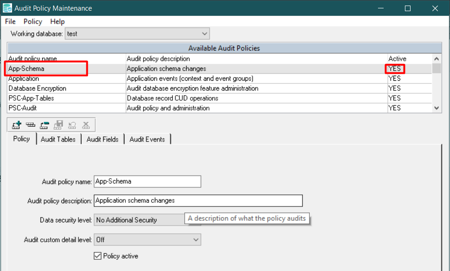Image resolution: width=450 pixels, height=271 pixels.
Task: Open the Working database dropdown
Action: (x=204, y=33)
